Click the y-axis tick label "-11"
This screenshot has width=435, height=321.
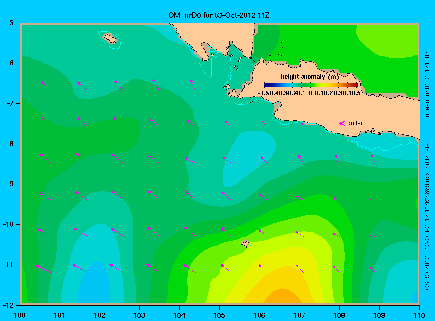(x=8, y=265)
